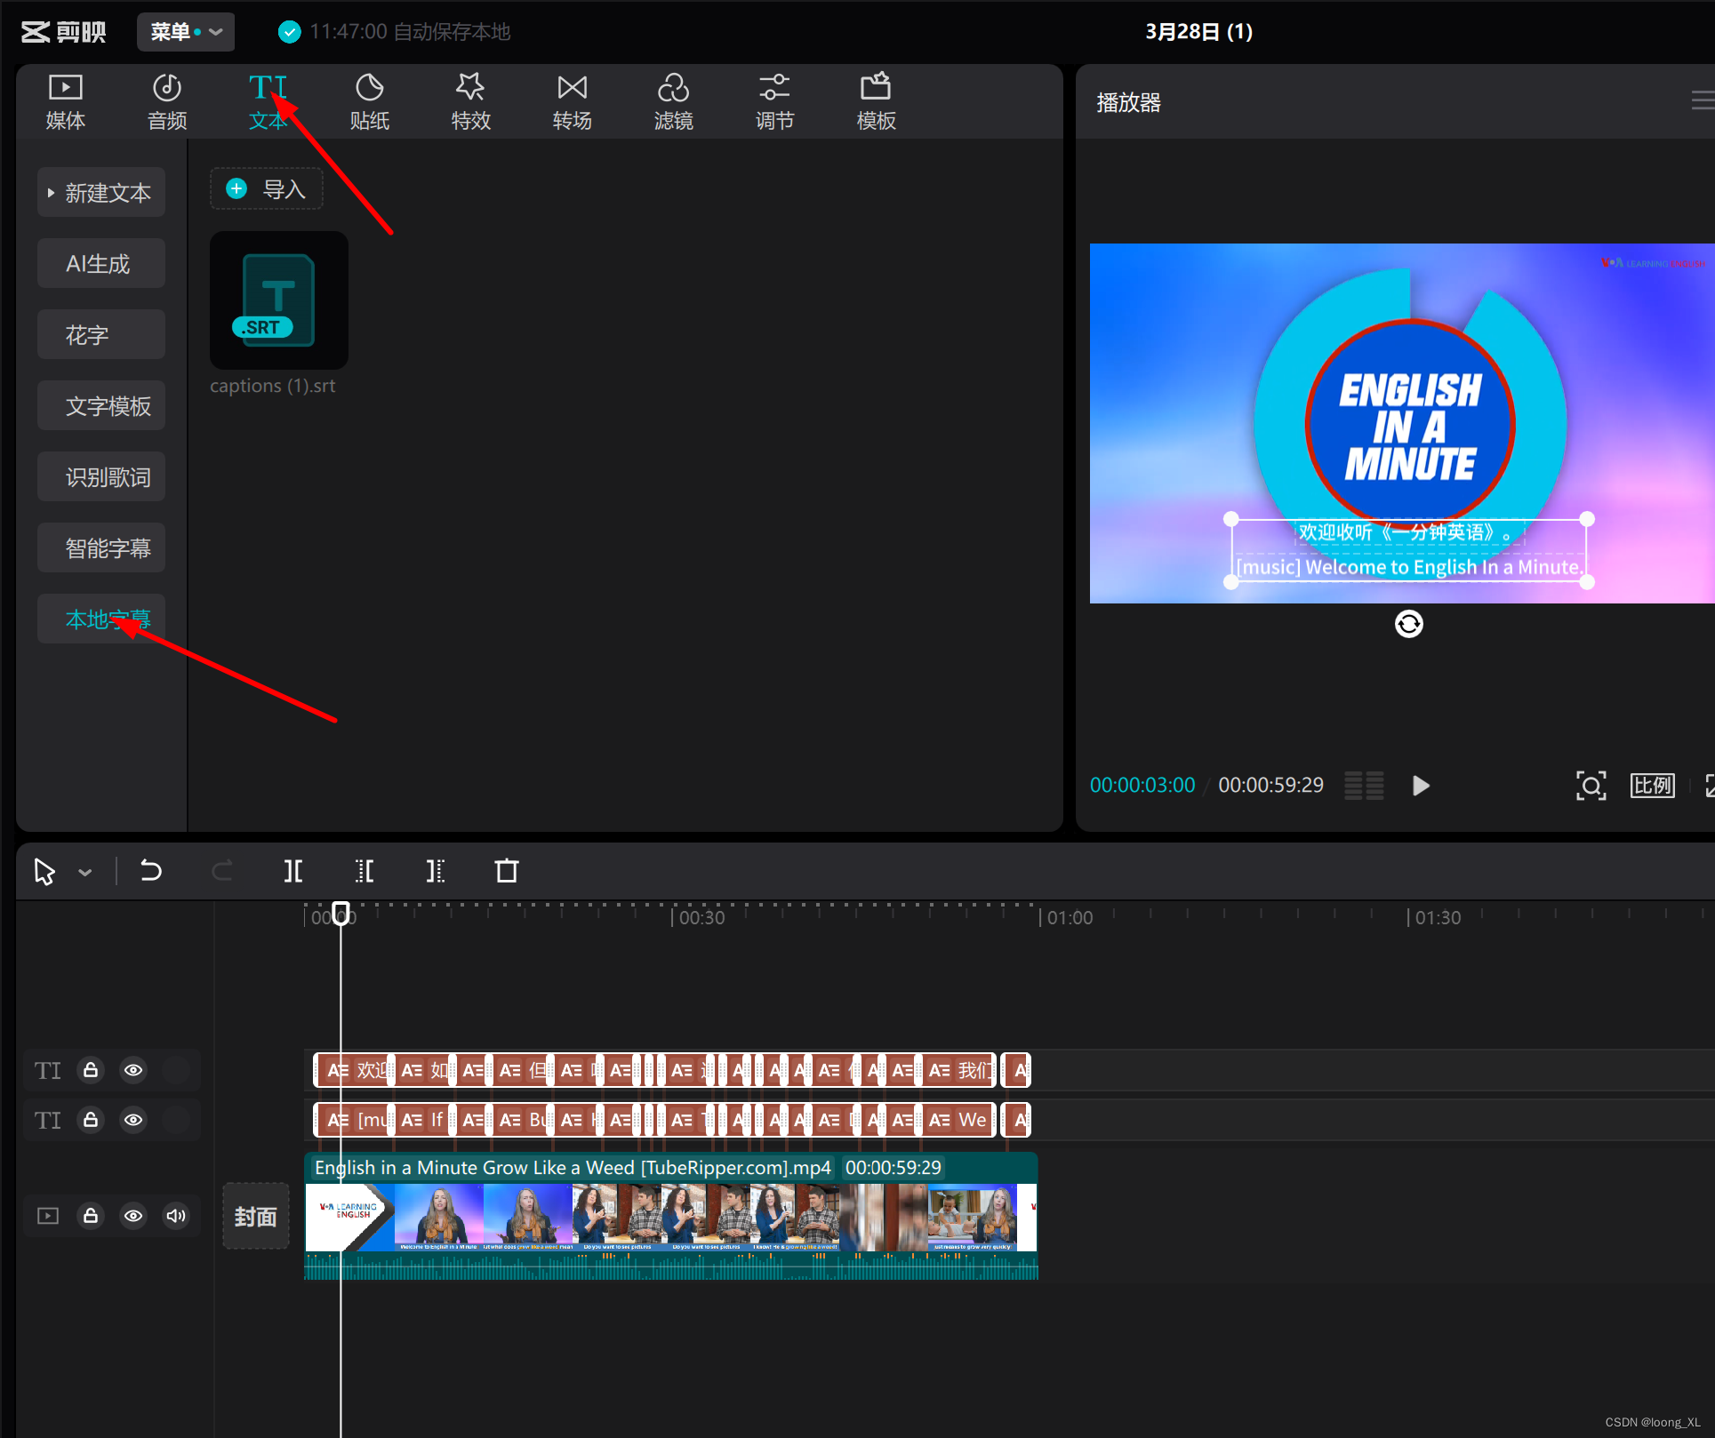
Task: Click the video track type icon
Action: 48,1216
